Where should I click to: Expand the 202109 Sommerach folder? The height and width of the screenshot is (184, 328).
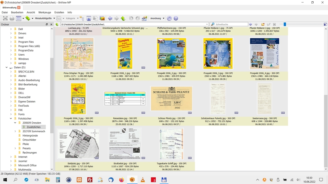[x=15, y=131]
